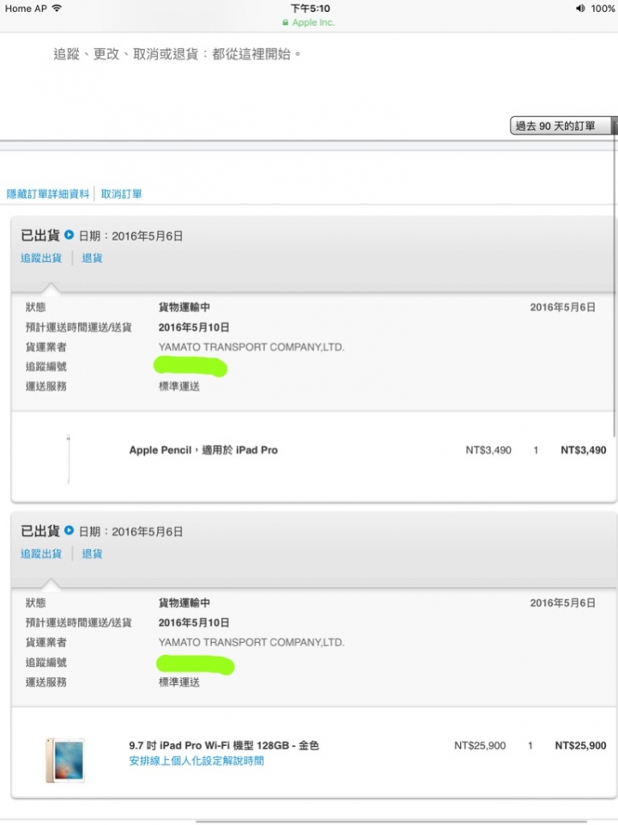Click the bold NT$3,490 total price

[x=584, y=449]
